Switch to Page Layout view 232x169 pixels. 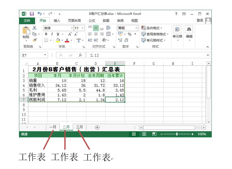click(144, 134)
